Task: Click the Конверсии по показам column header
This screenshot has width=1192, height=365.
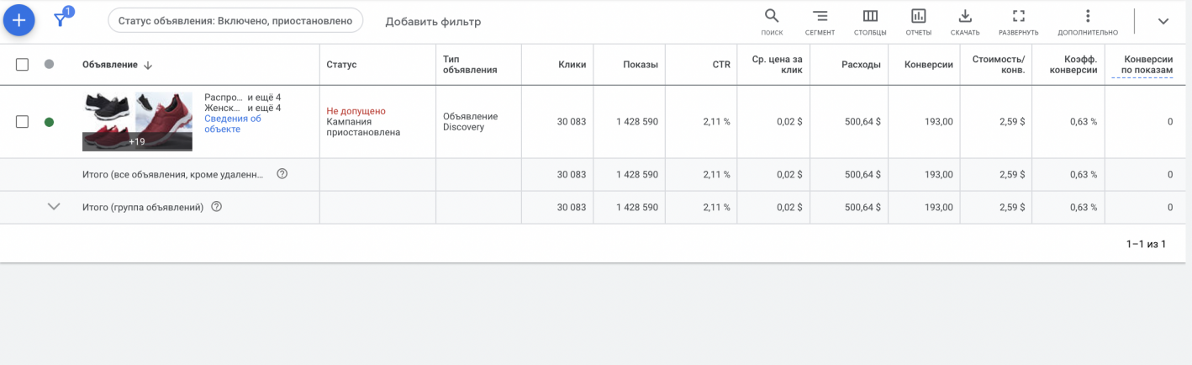Action: [x=1142, y=65]
